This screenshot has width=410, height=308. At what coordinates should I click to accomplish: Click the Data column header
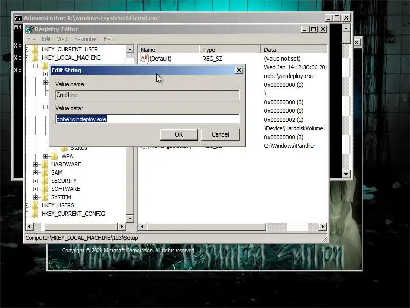(294, 49)
